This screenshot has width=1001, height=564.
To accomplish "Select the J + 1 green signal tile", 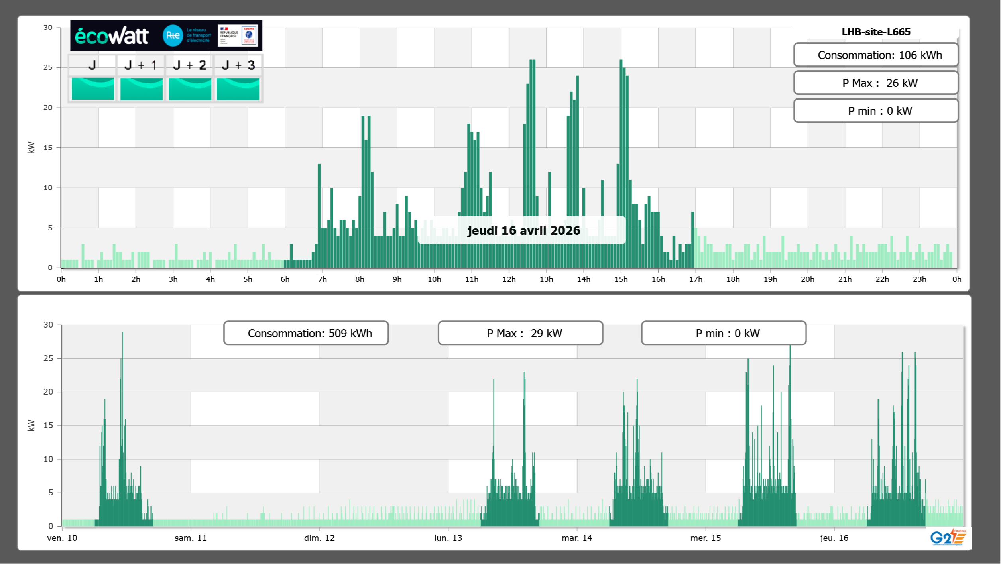I will tap(141, 88).
